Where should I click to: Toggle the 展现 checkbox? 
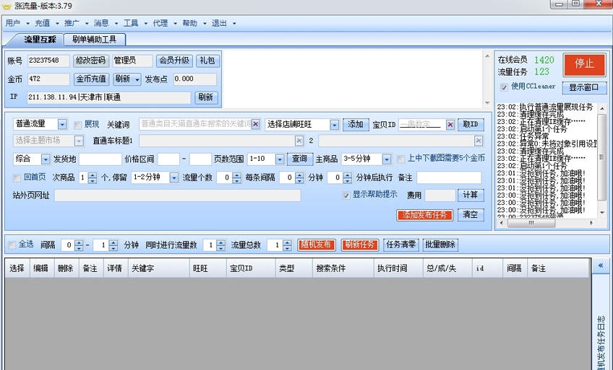pyautogui.click(x=77, y=125)
